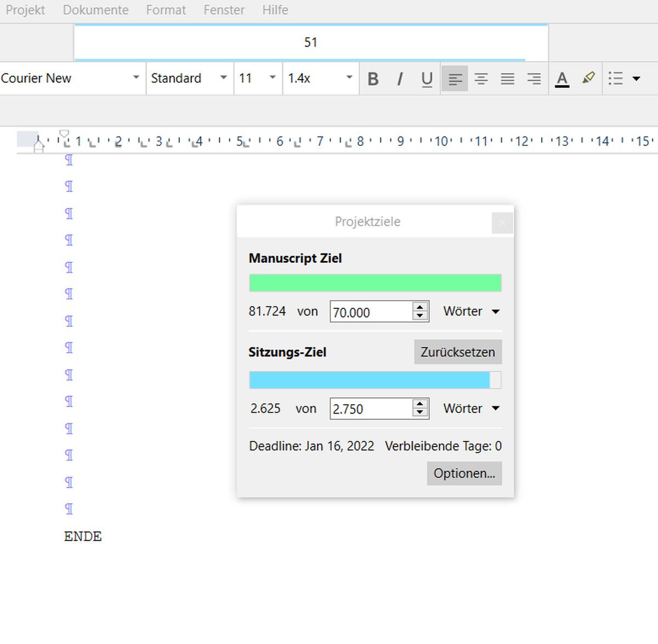Viewport: 658px width, 644px height.
Task: Click the session goal 2.750 input field
Action: [x=371, y=409]
